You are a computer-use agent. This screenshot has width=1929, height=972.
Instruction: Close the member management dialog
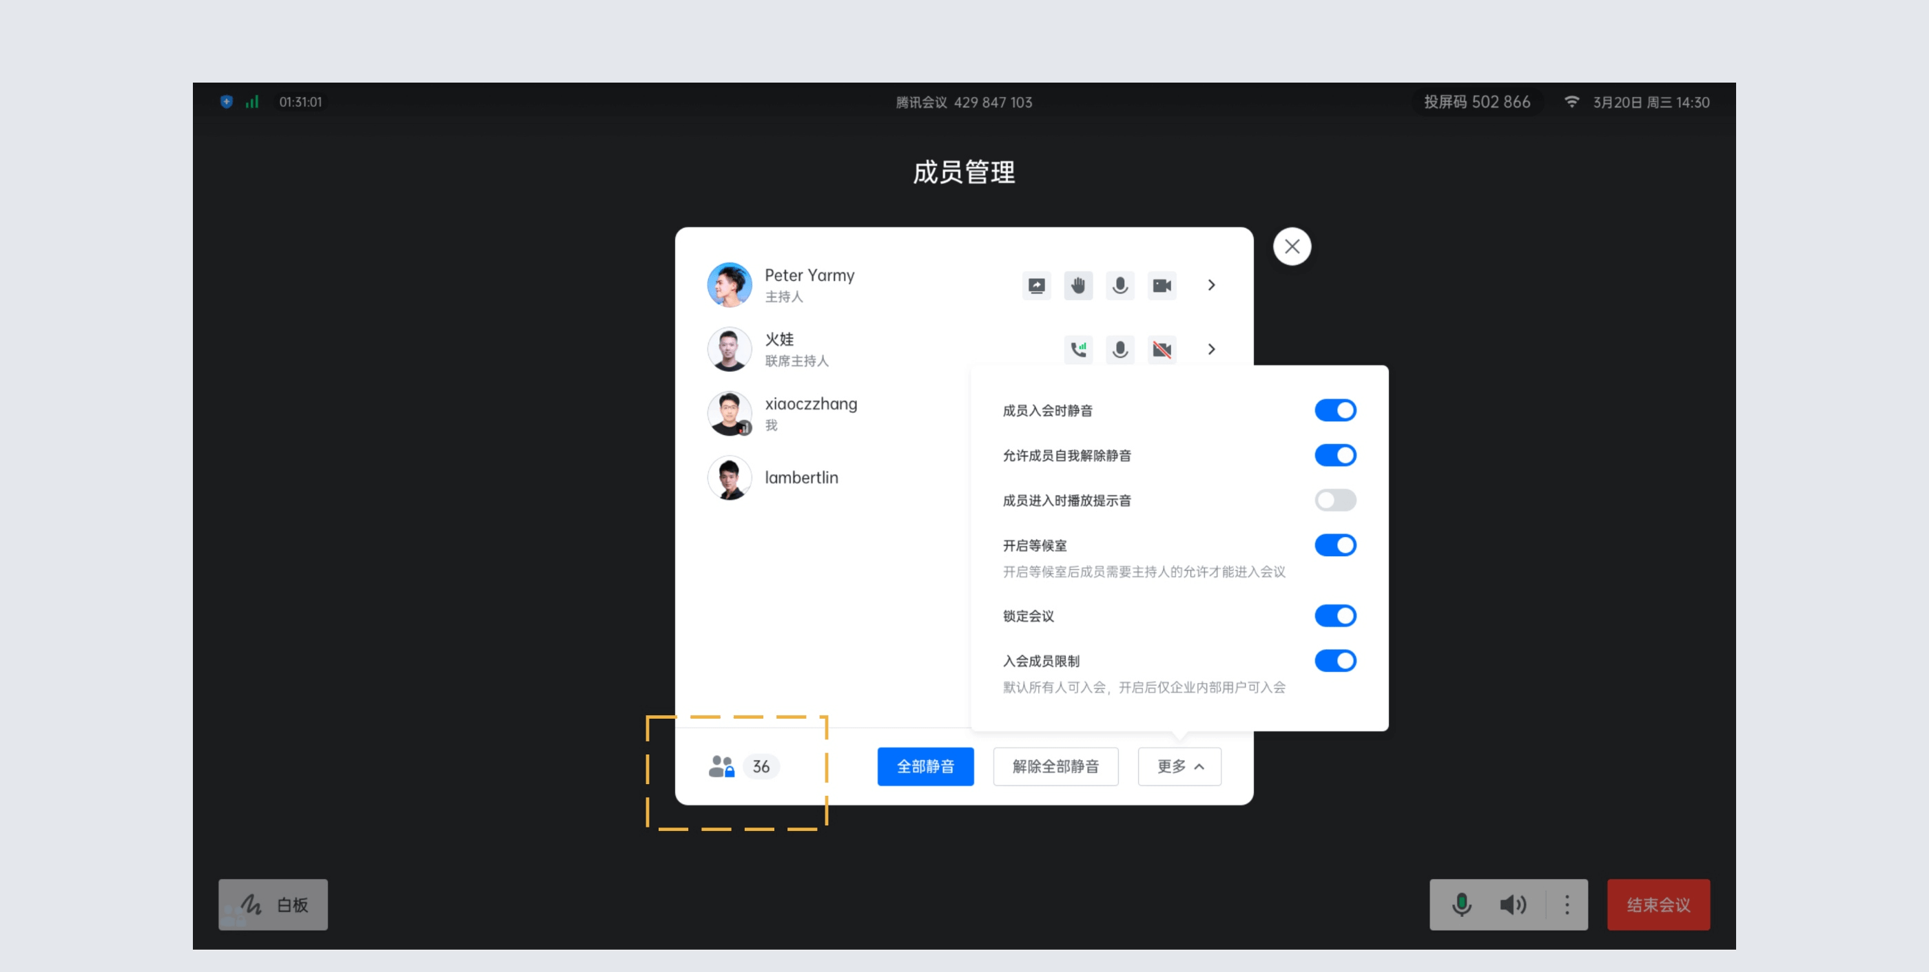tap(1292, 246)
